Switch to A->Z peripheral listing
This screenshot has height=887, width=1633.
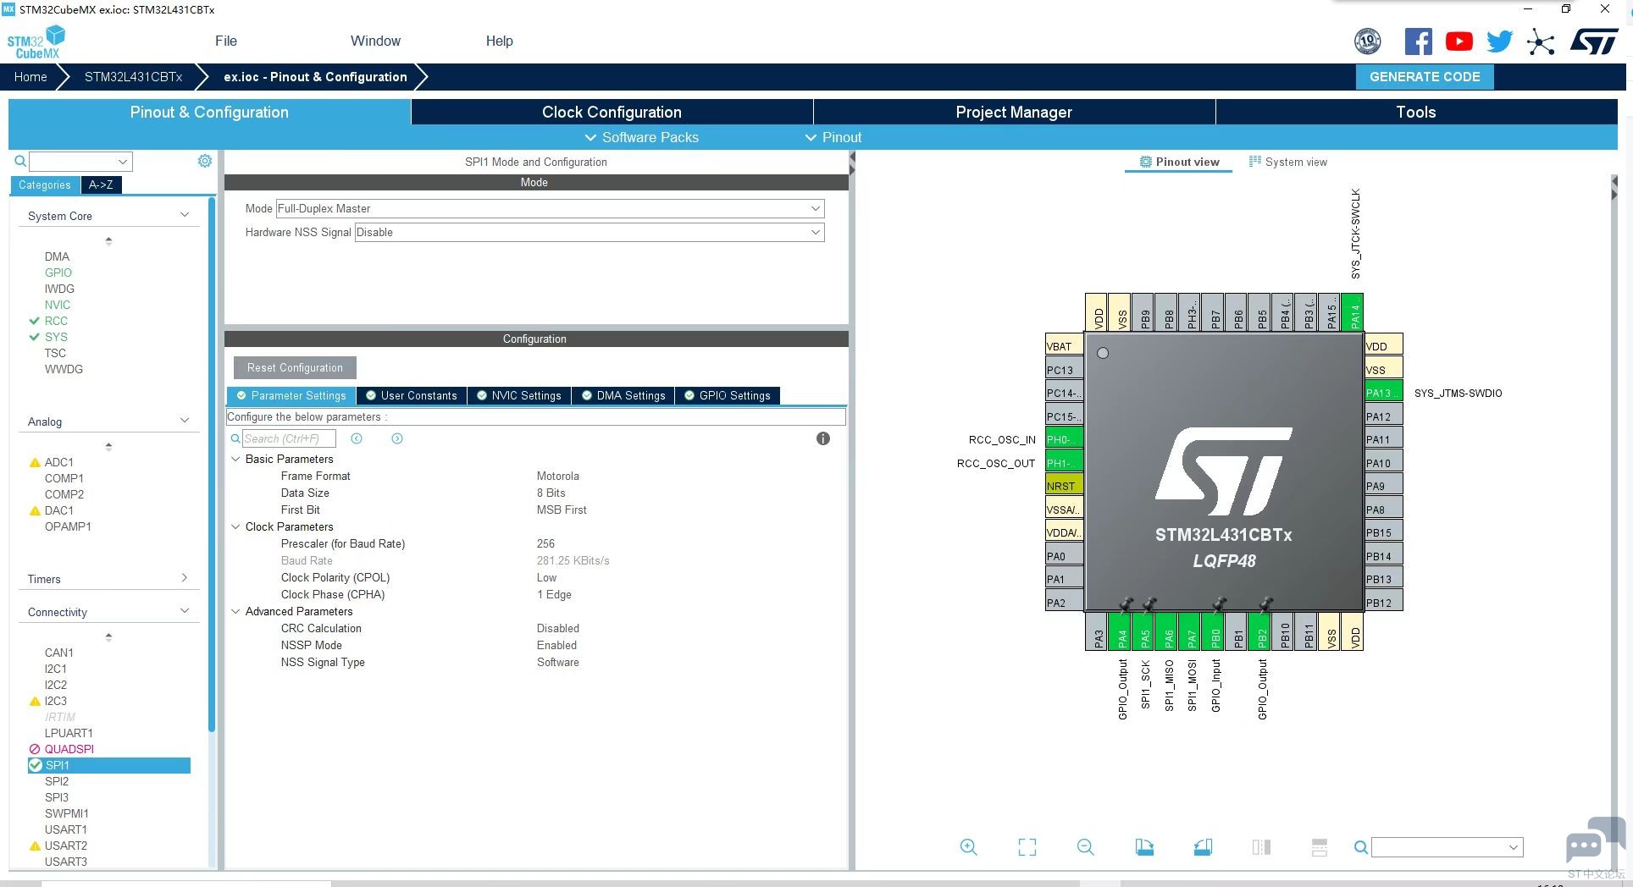101,185
